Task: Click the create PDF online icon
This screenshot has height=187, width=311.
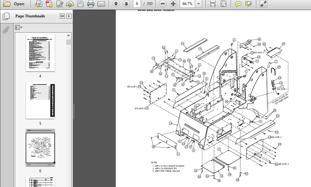Action: tap(39, 4)
